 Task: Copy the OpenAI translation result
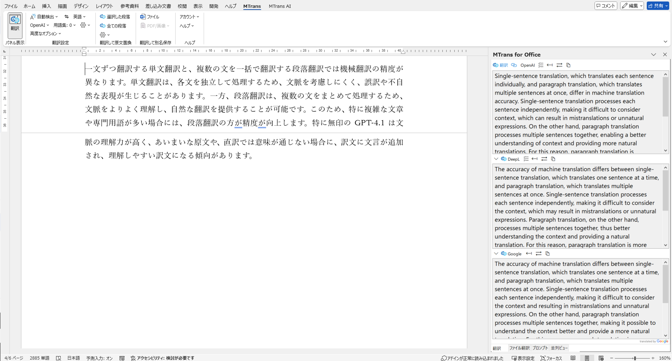[x=568, y=65]
